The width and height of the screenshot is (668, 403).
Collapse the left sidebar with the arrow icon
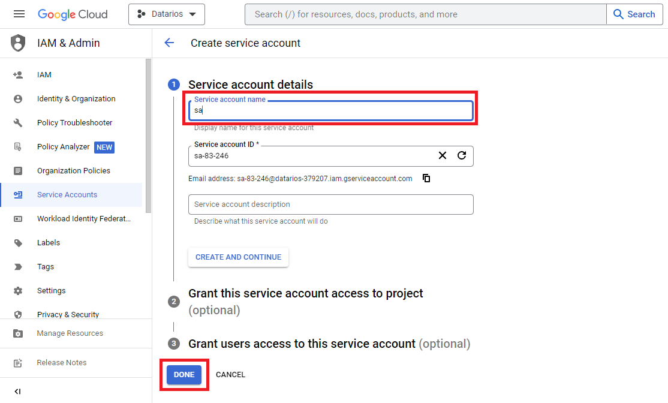(x=17, y=392)
